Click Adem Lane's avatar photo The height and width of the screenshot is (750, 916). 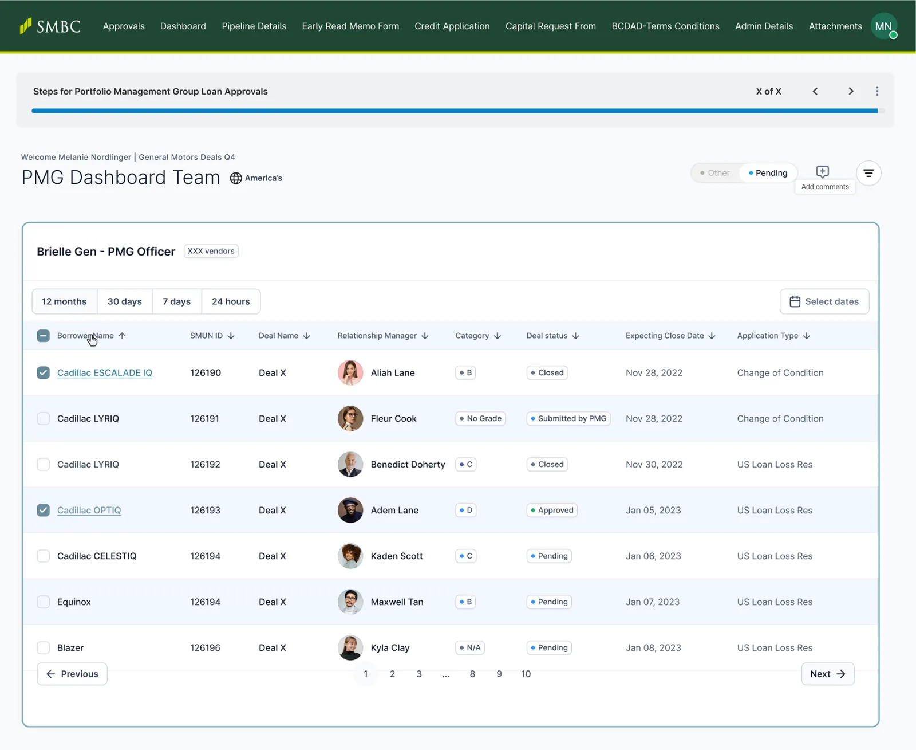point(350,510)
